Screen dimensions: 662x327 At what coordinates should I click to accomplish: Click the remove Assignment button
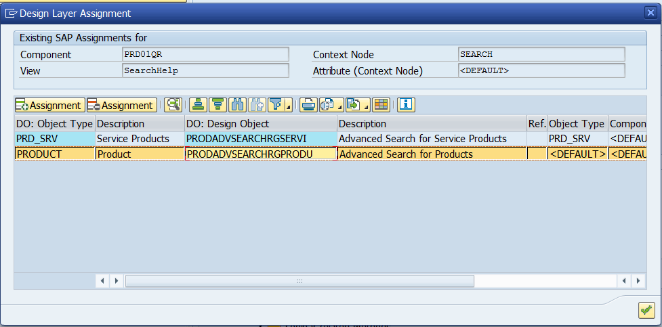point(122,105)
